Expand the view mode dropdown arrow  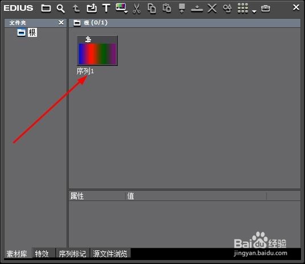tap(254, 12)
